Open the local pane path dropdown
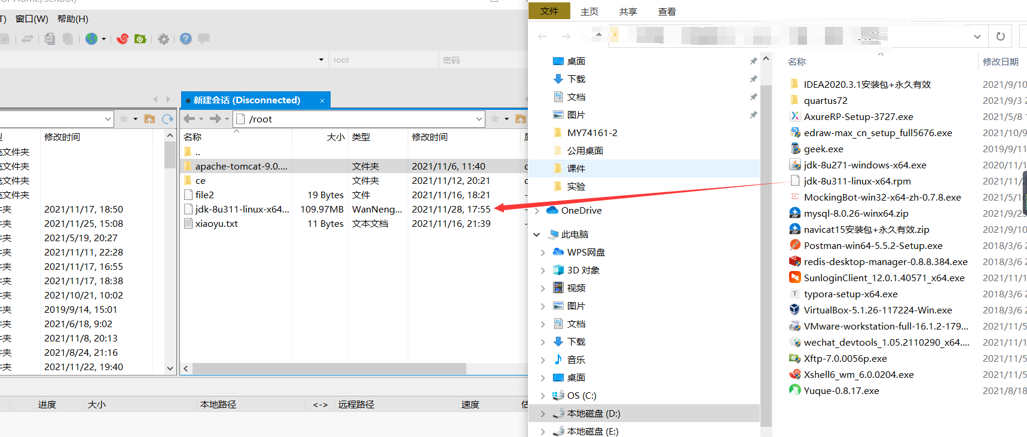This screenshot has height=437, width=1027. [x=108, y=119]
